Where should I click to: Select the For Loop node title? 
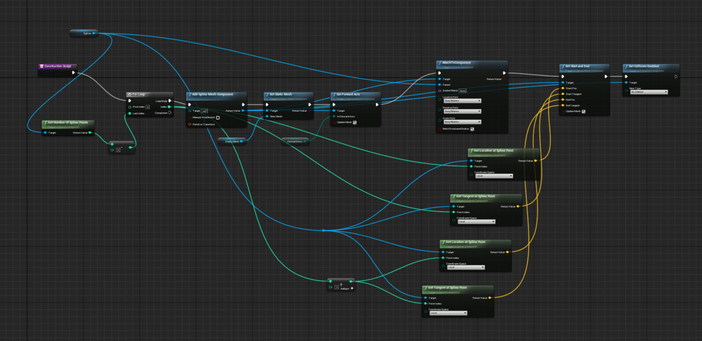point(138,94)
